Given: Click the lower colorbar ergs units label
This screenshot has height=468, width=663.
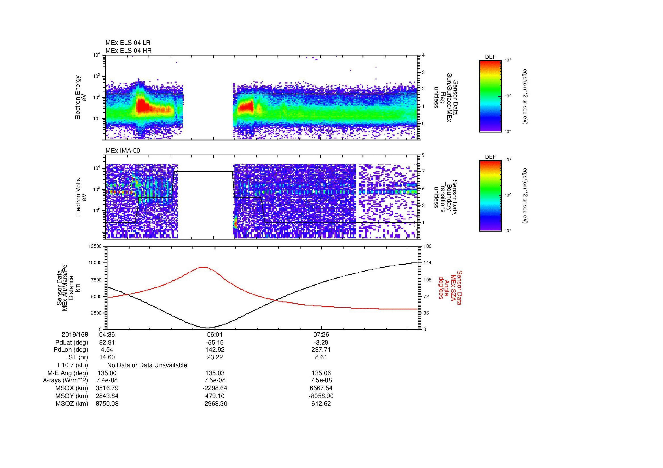Looking at the screenshot, I should 525,196.
